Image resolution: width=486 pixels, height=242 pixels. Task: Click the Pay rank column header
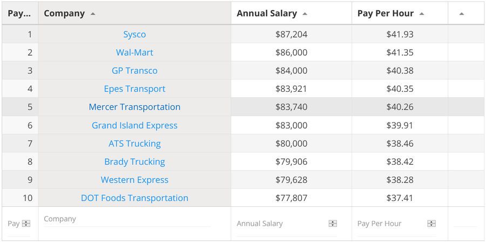coord(20,14)
